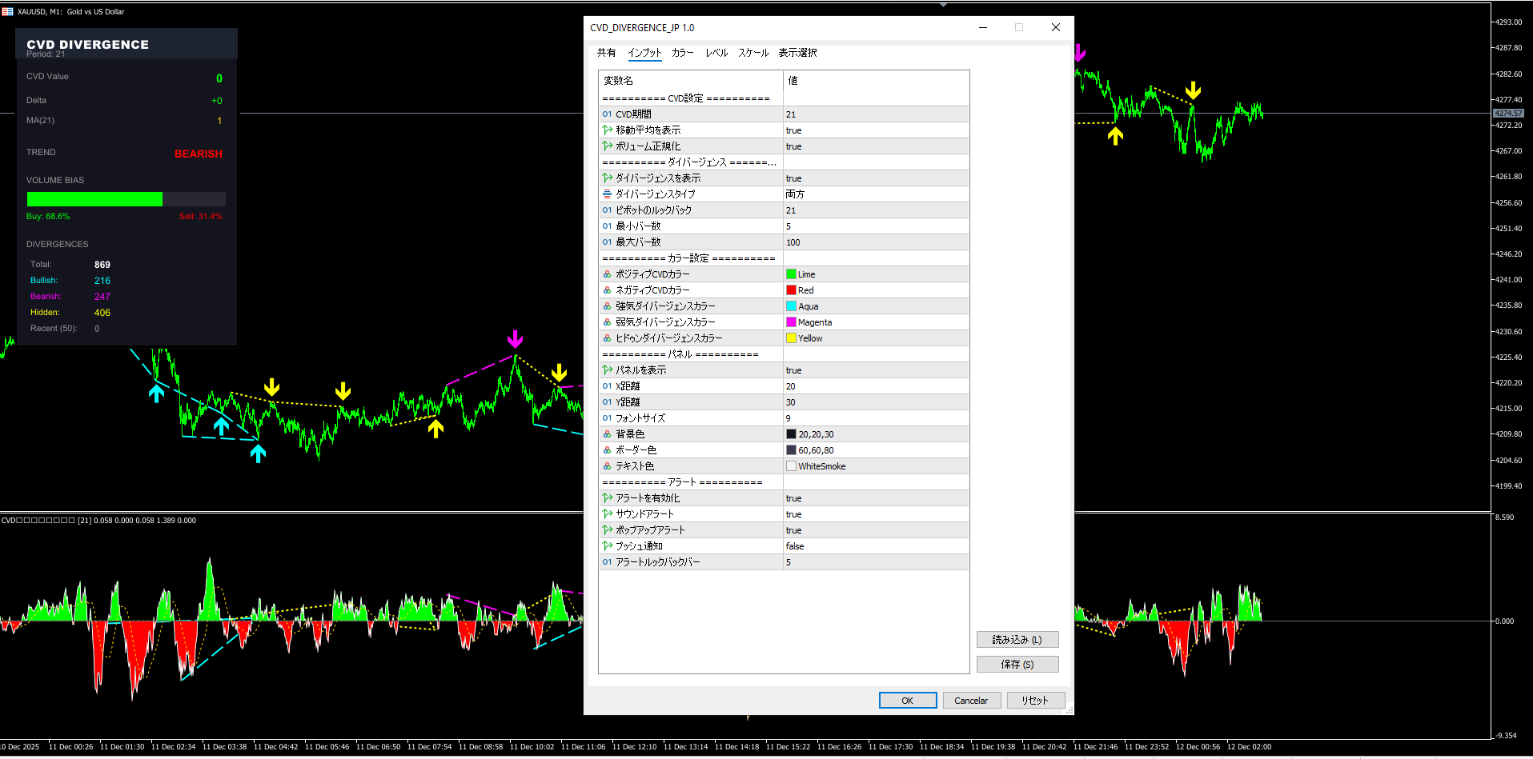The width and height of the screenshot is (1533, 759).
Task: Click the integer icon beside CVD期間
Action: [607, 114]
